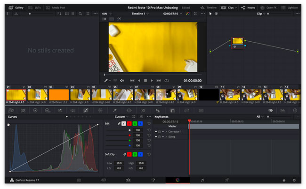
Task: Open the Lightbox view
Action: tap(290, 8)
